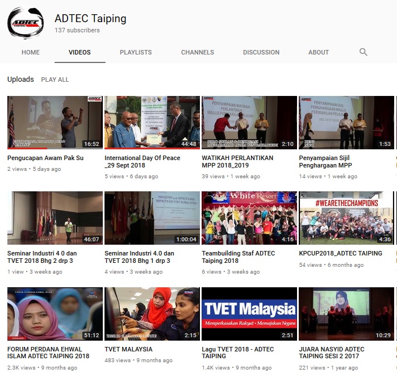Open FORUM PERDANA EHWAL ISLAM thumbnail
The width and height of the screenshot is (397, 373).
coord(55,314)
